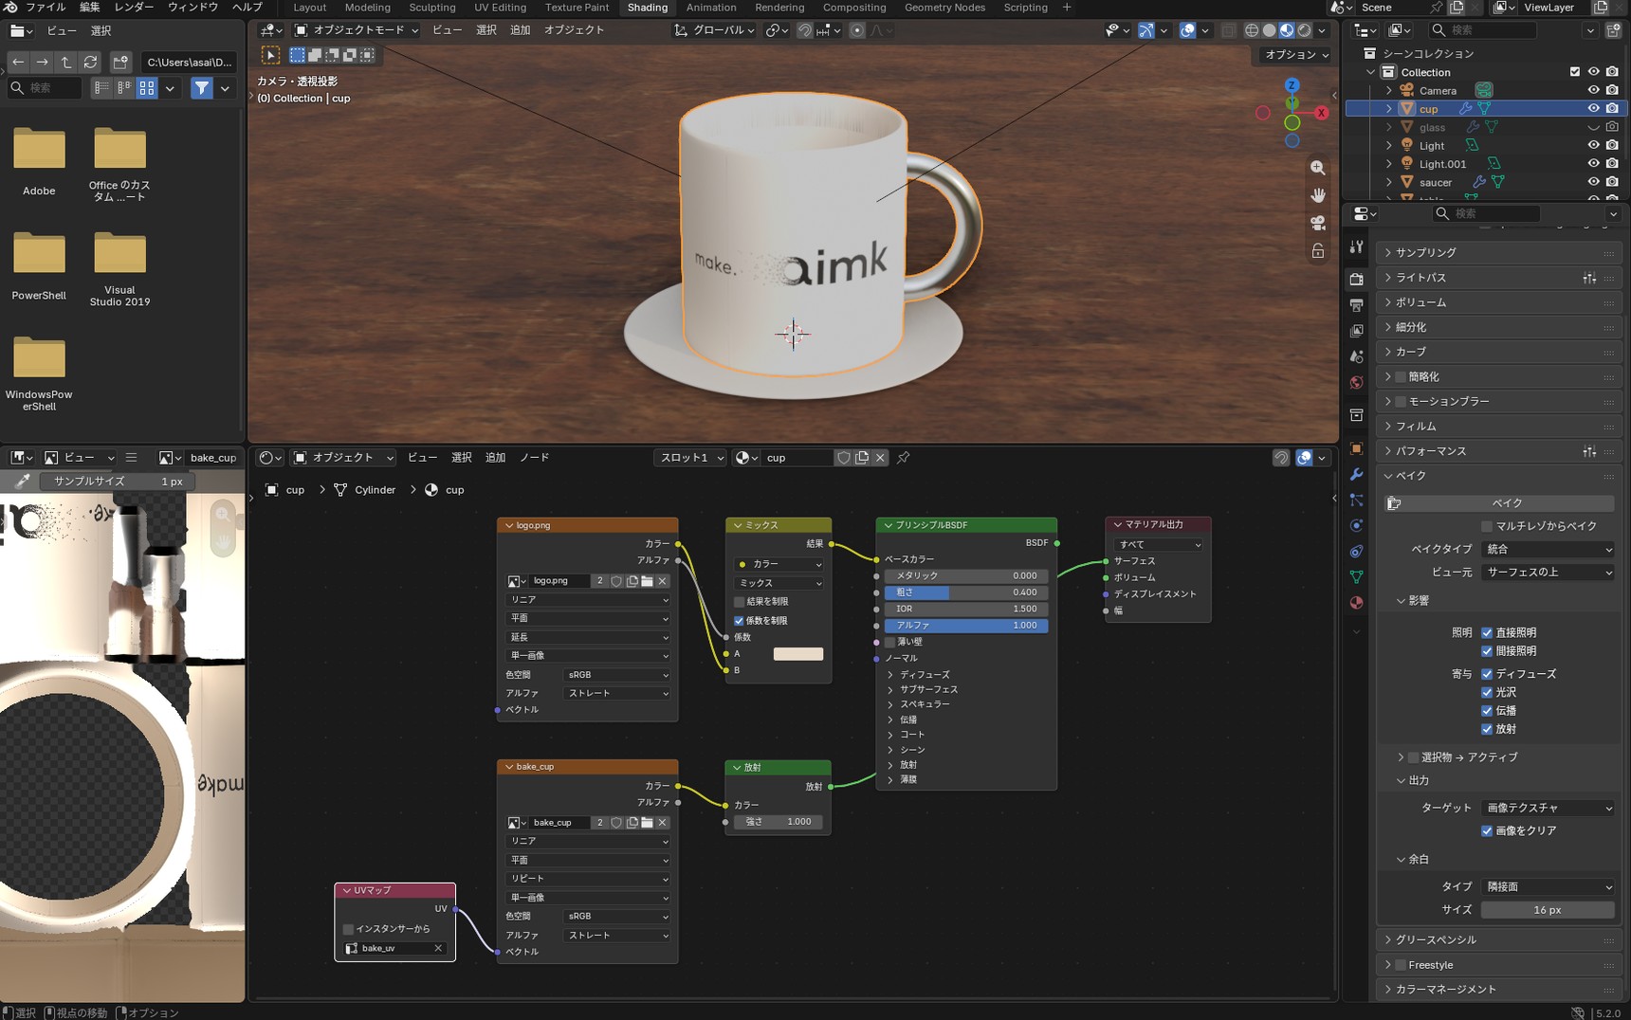Screen dimensions: 1631x1020
Task: Hide the Camera object eye icon
Action: click(1593, 90)
